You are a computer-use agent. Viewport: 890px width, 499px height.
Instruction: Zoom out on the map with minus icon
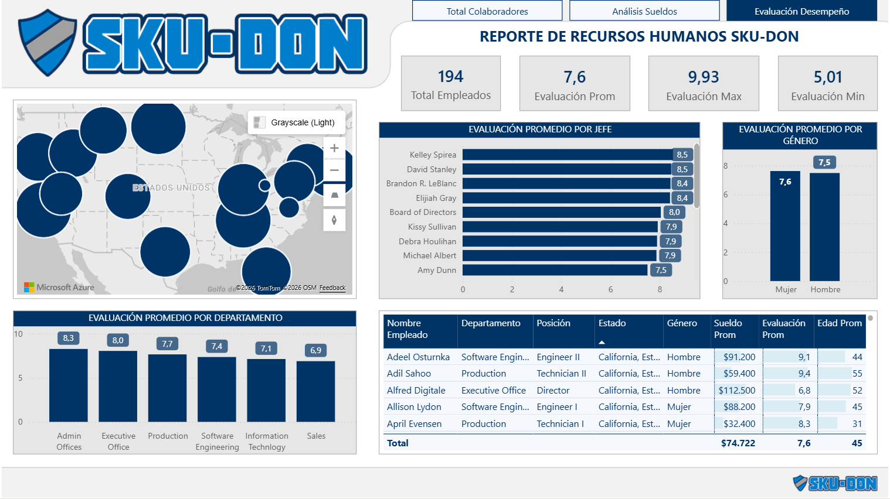coord(334,170)
